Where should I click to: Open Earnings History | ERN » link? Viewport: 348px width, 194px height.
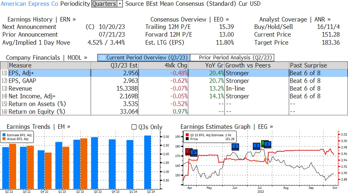[41, 19]
